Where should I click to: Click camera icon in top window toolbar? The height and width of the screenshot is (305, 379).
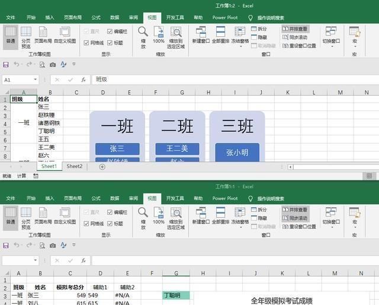point(53,65)
